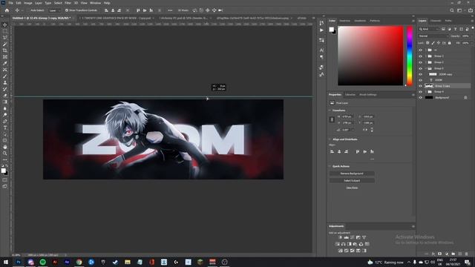Viewport: 475px width, 267px height.
Task: Pick a color in the red color field
Action: pyautogui.click(x=370, y=56)
